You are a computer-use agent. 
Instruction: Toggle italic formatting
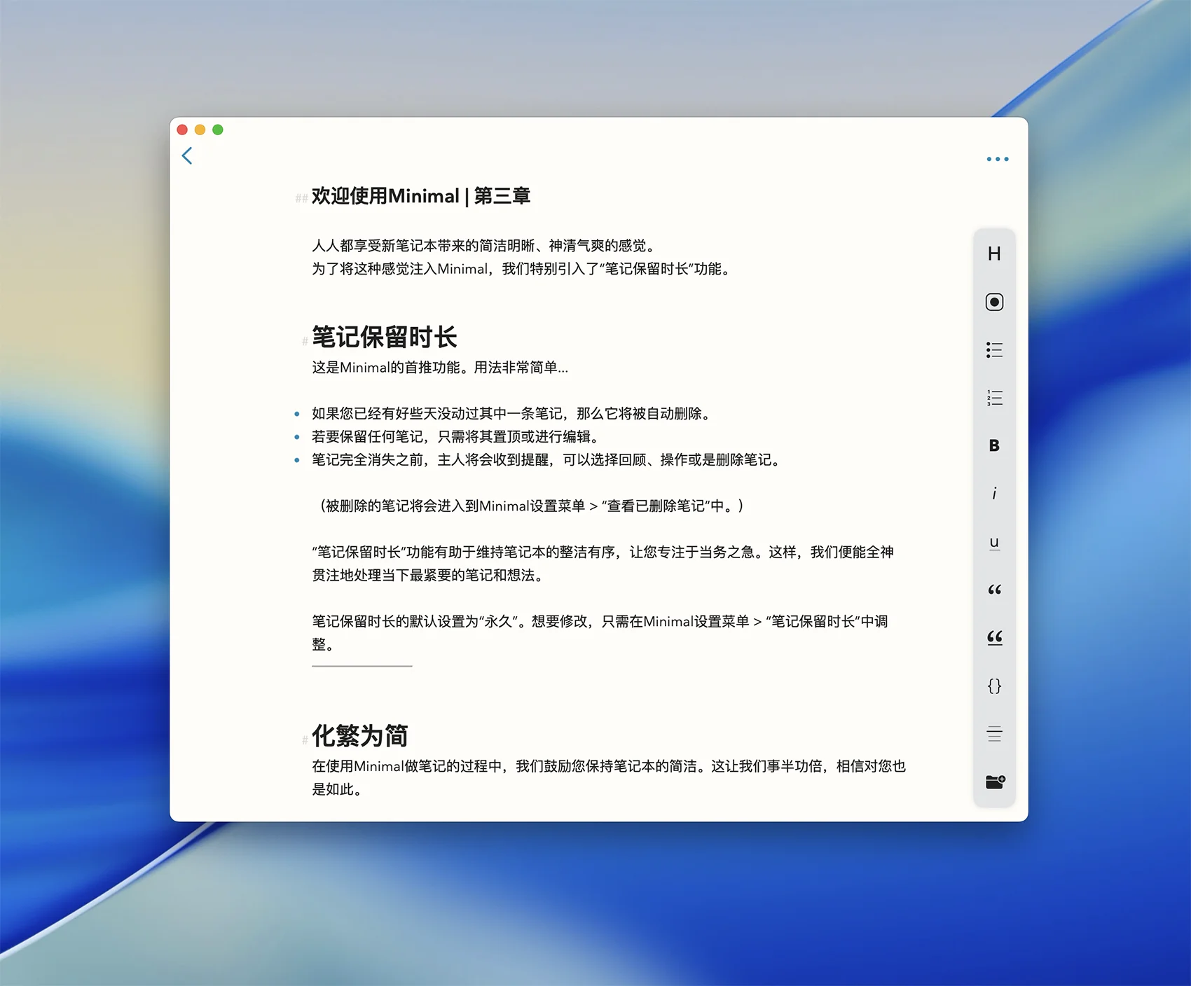point(994,494)
